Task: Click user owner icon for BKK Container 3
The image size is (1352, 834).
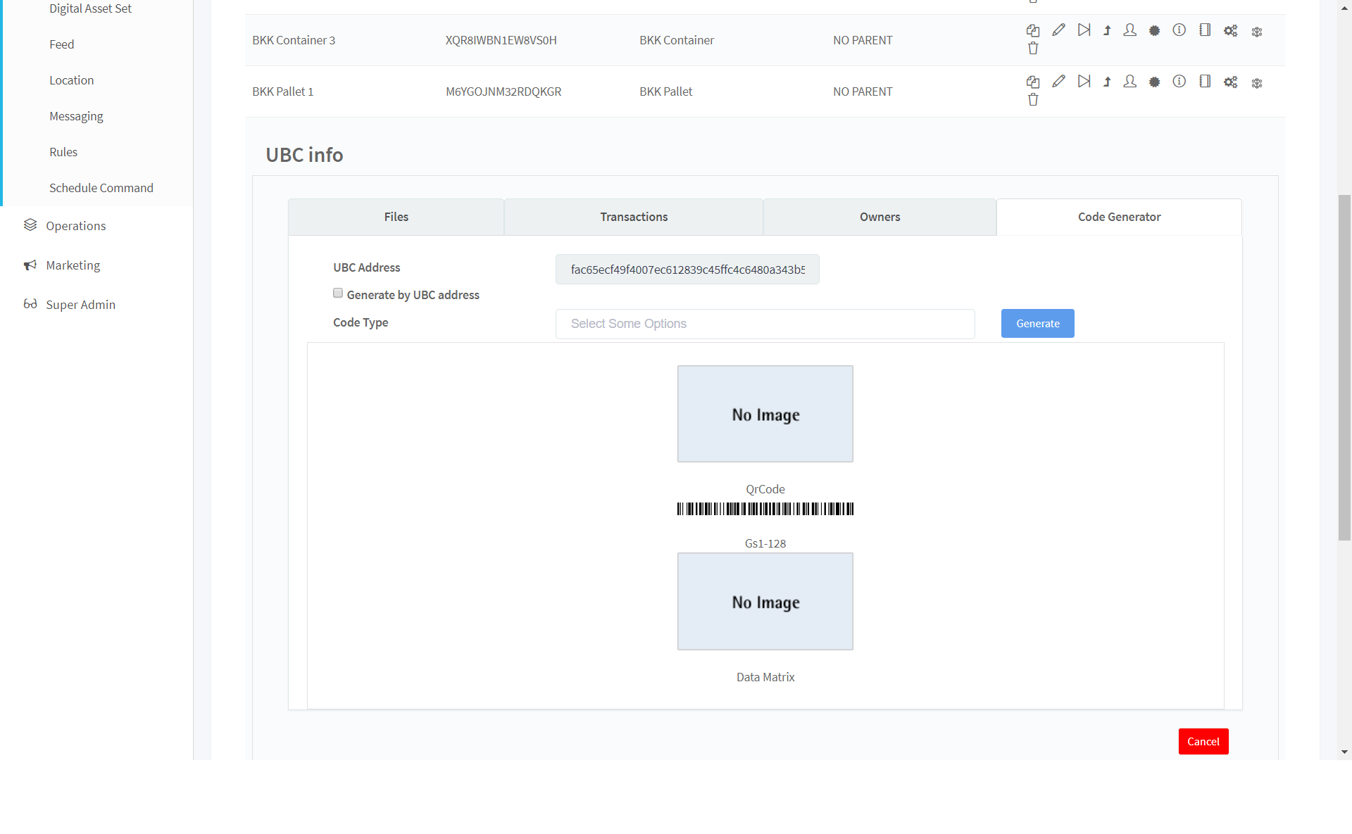Action: 1130,30
